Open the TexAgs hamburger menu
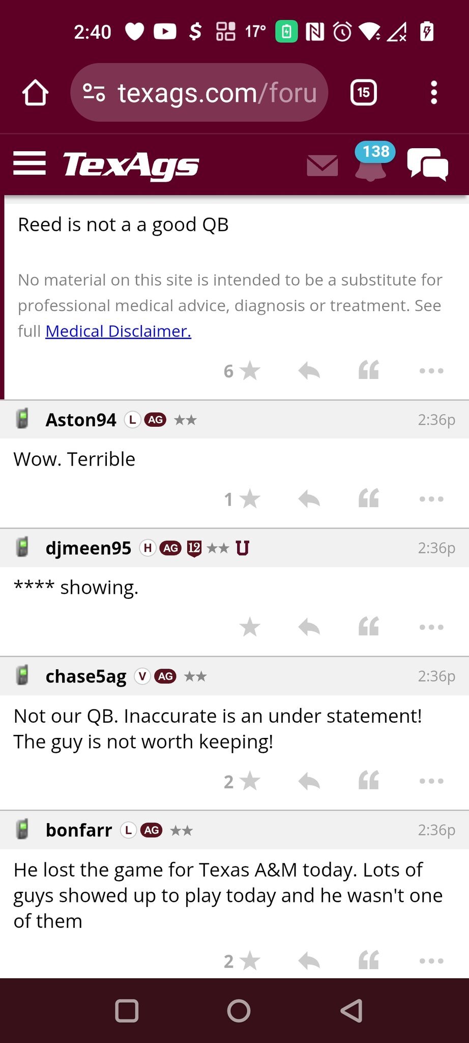The height and width of the screenshot is (1043, 469). pos(30,163)
